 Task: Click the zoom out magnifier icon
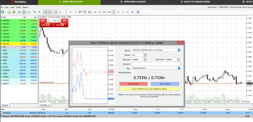(x=40, y=12)
